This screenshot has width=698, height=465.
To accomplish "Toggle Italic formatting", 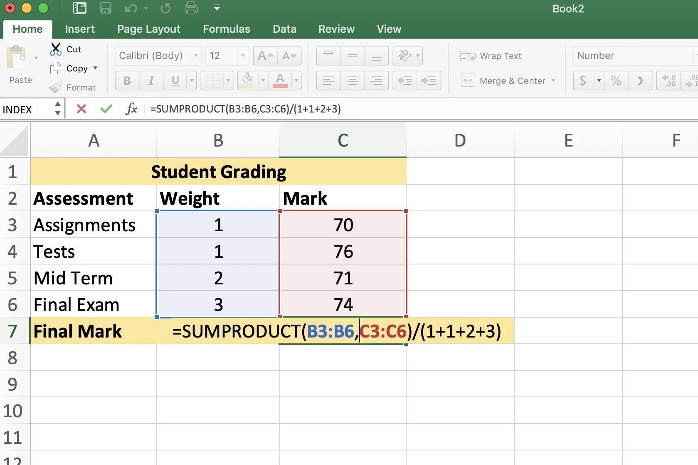I will [x=151, y=81].
